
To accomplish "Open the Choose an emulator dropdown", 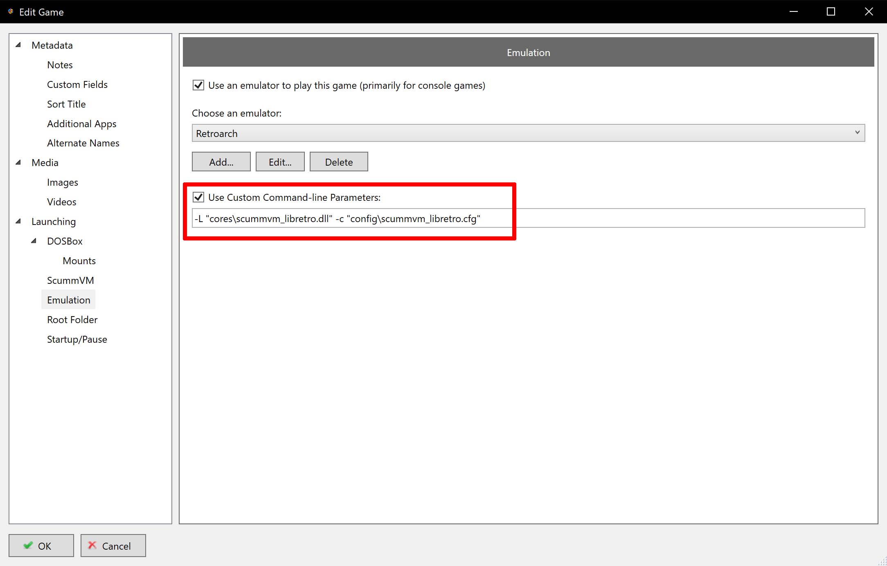I will (x=528, y=133).
